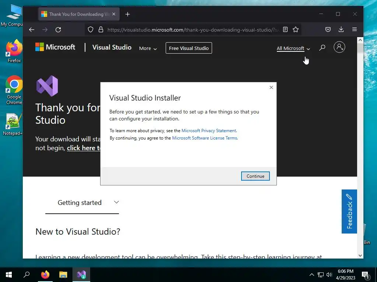Open Save to Pocket icon
This screenshot has width=377, height=282.
coord(328,29)
